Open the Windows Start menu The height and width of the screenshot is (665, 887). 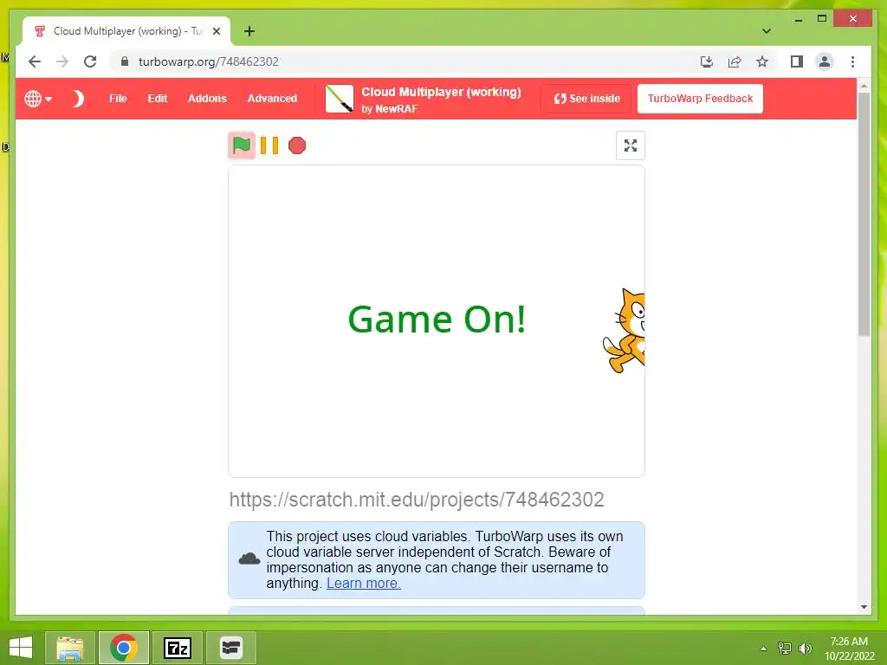pyautogui.click(x=21, y=648)
